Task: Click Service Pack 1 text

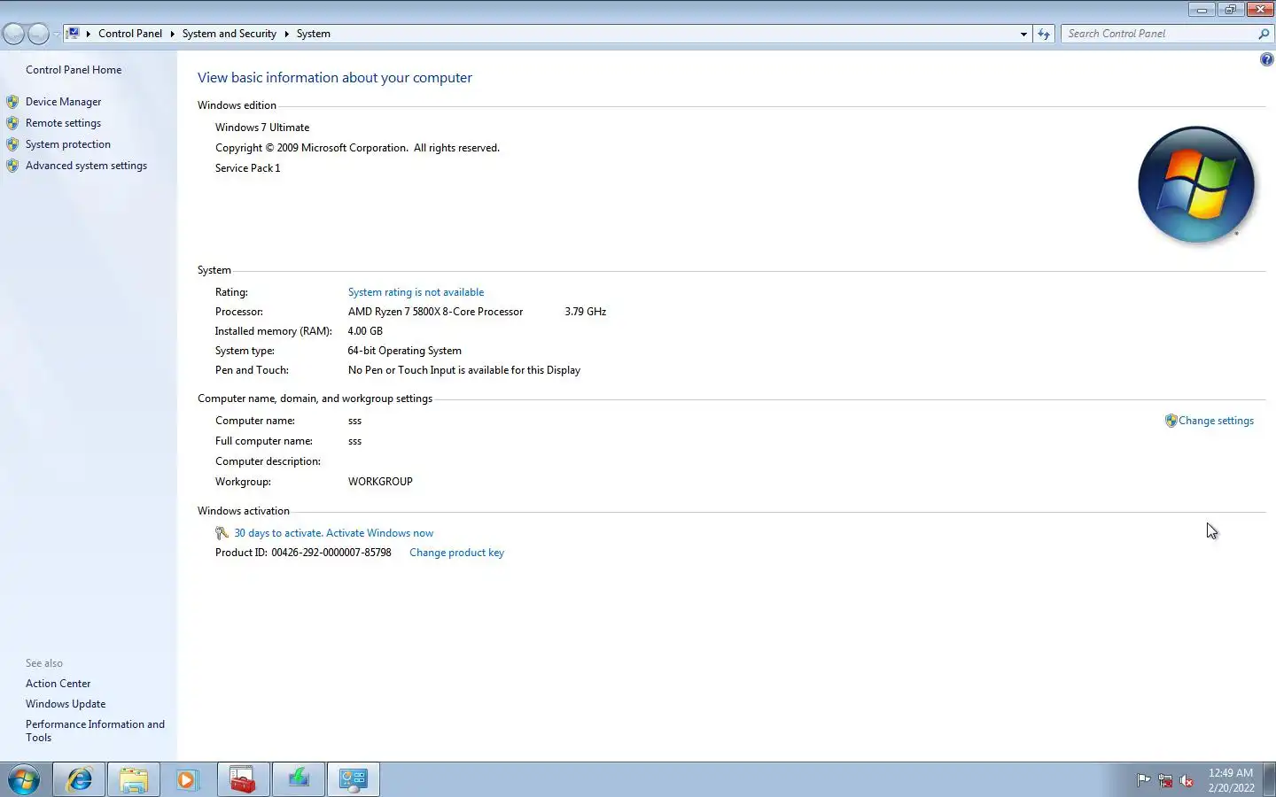Action: 247,168
